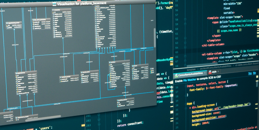Click the '</el-table-column>' closing tag
259x130 pixels.
point(213,45)
